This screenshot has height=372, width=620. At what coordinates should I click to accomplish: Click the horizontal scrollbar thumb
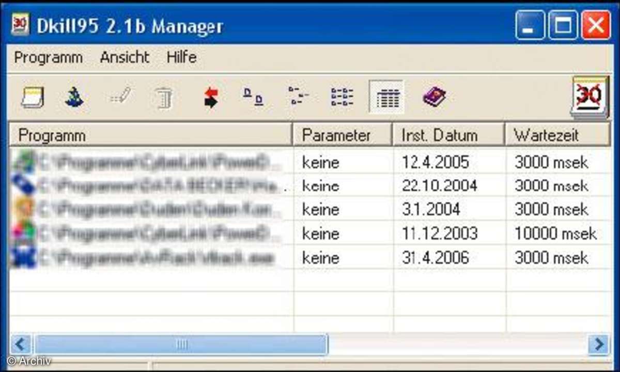[x=181, y=344]
